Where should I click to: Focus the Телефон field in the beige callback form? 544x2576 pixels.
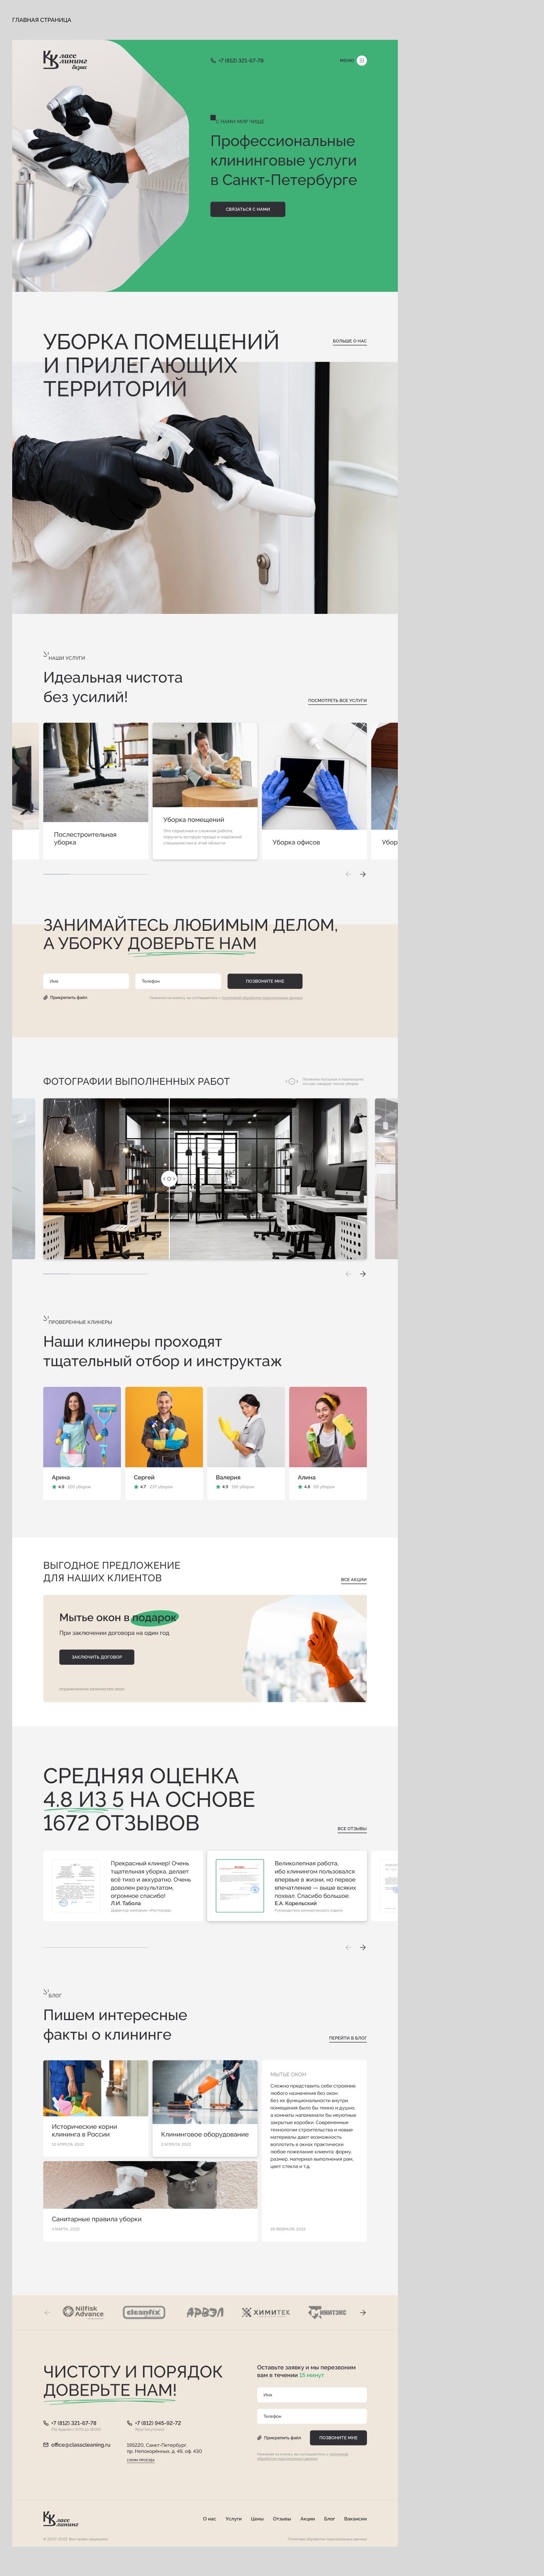point(178,981)
